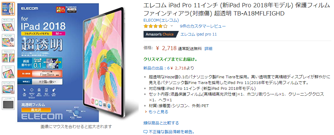Screen dimensions: 334x135
Task: Open the star rating dropdown arrow
Action: 172,26
